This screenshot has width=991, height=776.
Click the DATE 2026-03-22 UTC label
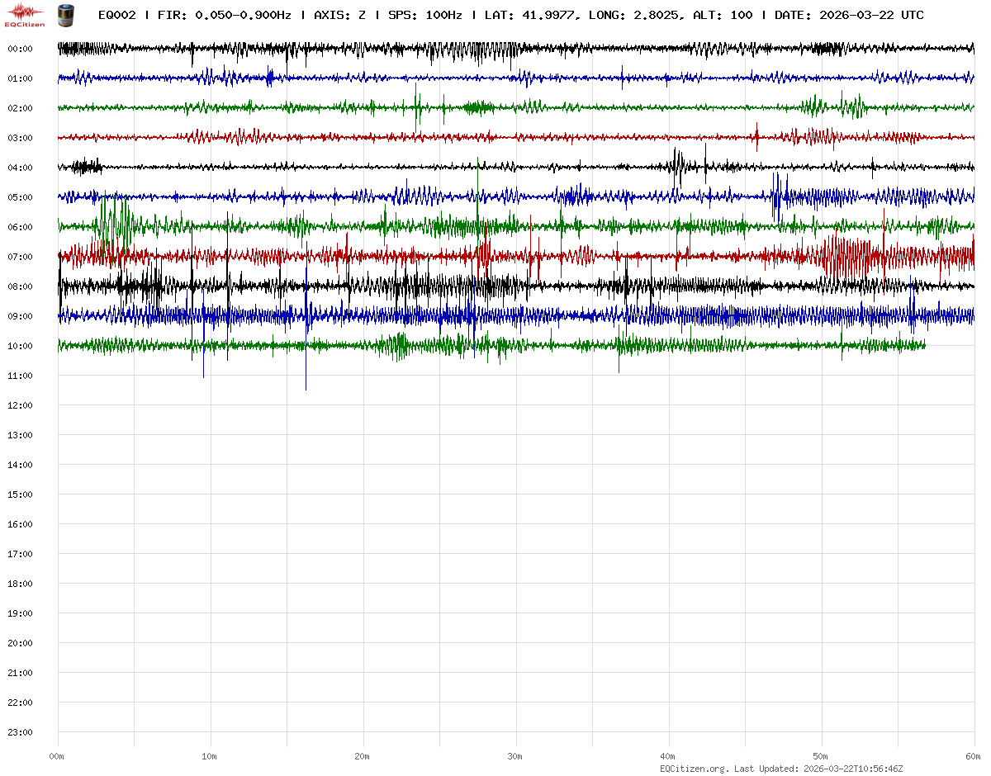(x=849, y=15)
